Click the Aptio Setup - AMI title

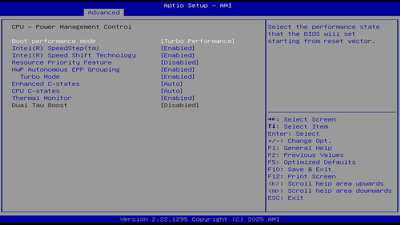tap(198, 5)
